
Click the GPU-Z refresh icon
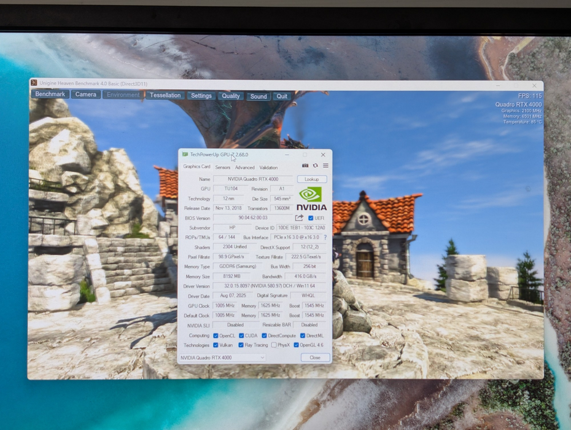click(316, 165)
